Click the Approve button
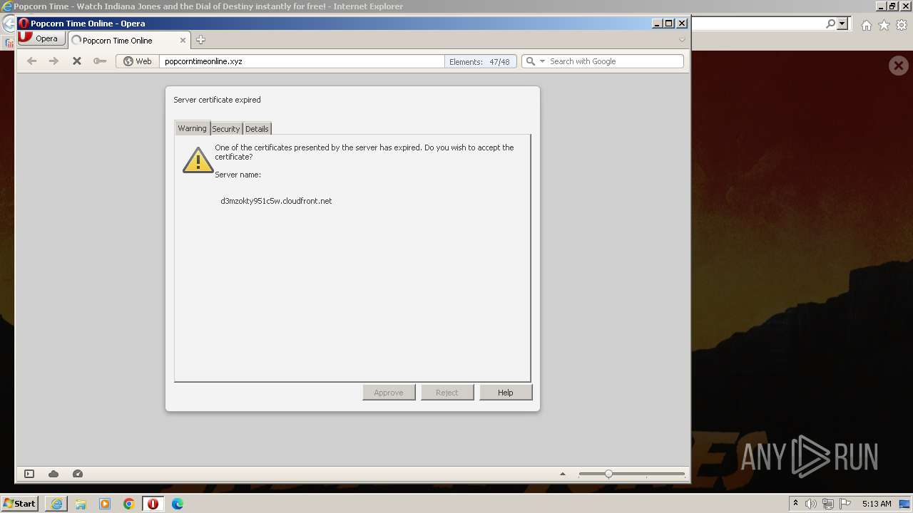 pos(389,393)
